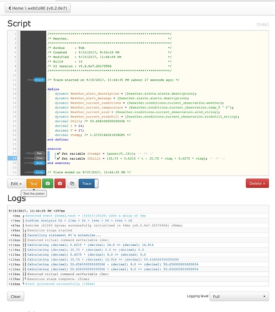Click the back chevron beside Home
The image size is (275, 312).
(9, 8)
